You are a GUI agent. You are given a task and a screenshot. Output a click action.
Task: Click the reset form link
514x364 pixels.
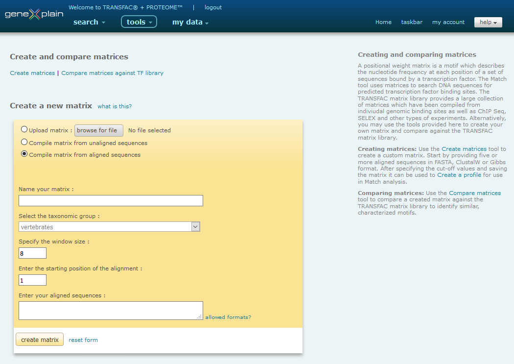coord(83,340)
